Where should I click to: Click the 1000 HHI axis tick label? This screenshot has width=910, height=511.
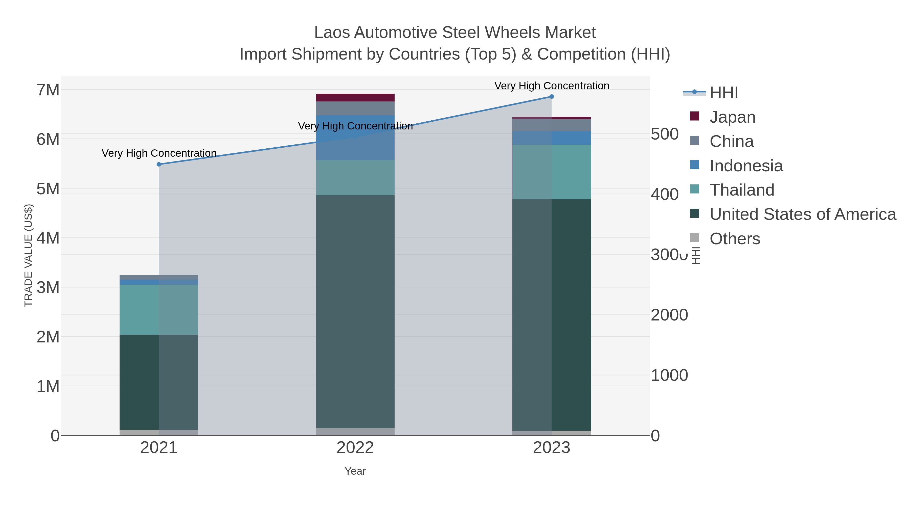(x=669, y=375)
